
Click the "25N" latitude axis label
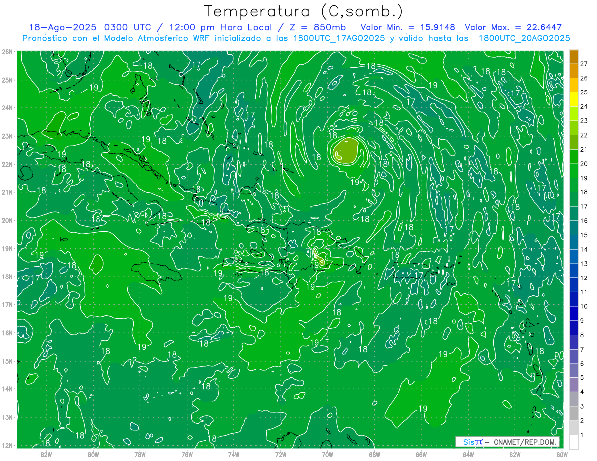(7, 80)
